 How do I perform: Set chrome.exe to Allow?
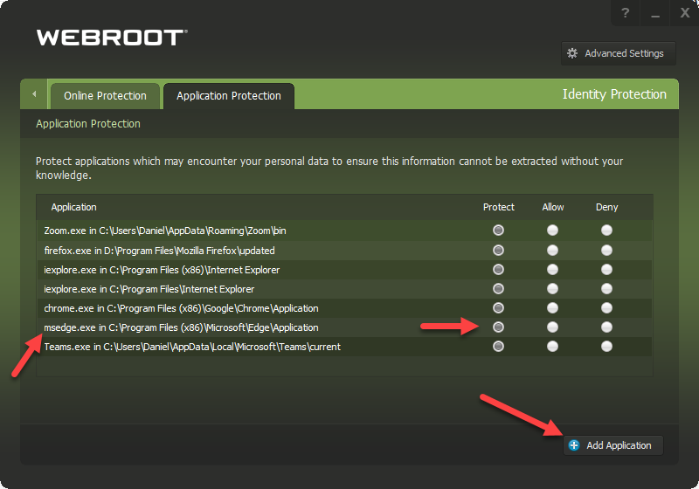(x=553, y=307)
